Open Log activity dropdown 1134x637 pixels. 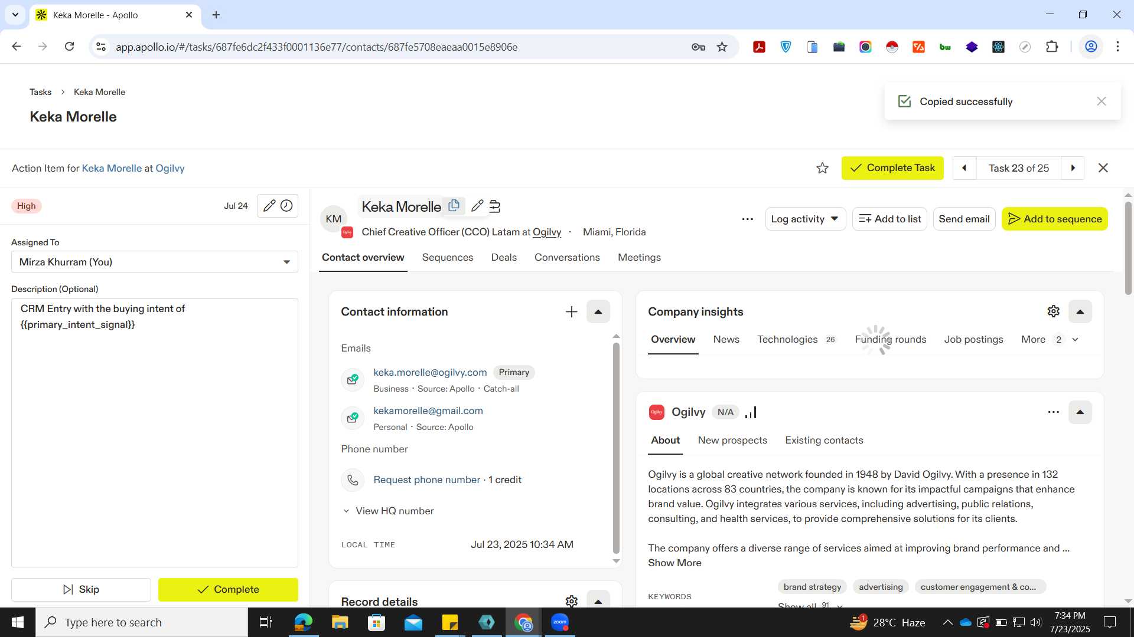click(805, 219)
